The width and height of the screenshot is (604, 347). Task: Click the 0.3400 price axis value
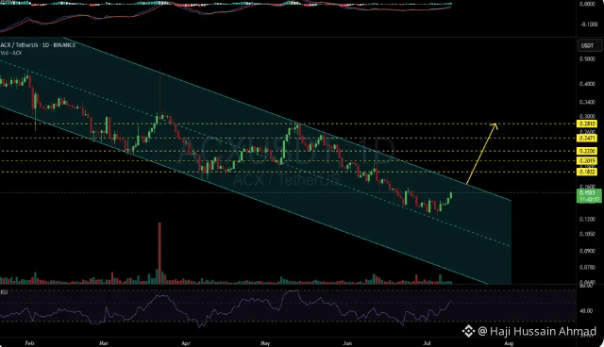point(587,103)
